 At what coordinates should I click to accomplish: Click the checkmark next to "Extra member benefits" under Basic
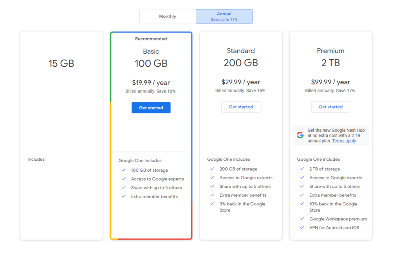[x=124, y=196]
